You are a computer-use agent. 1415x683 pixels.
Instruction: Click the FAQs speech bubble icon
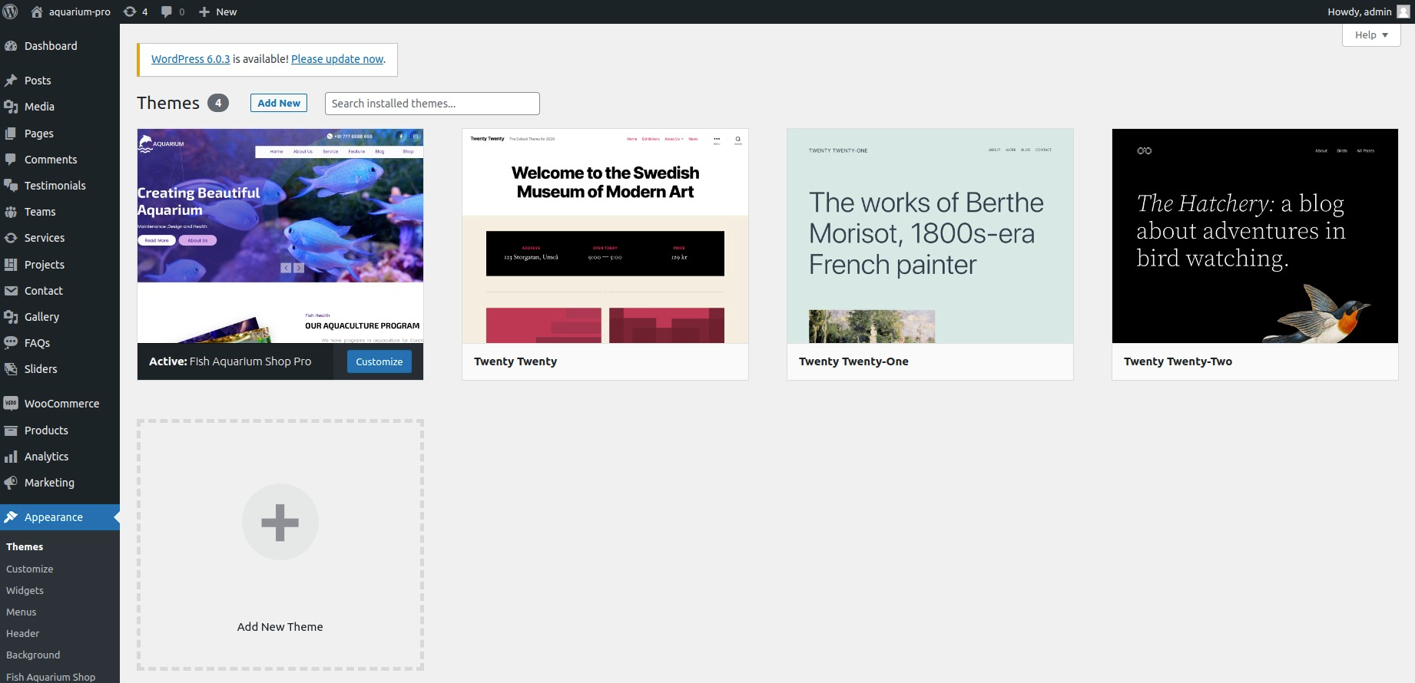click(11, 343)
